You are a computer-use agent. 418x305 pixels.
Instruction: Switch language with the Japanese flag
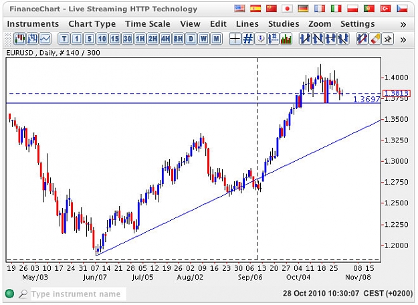[287, 9]
